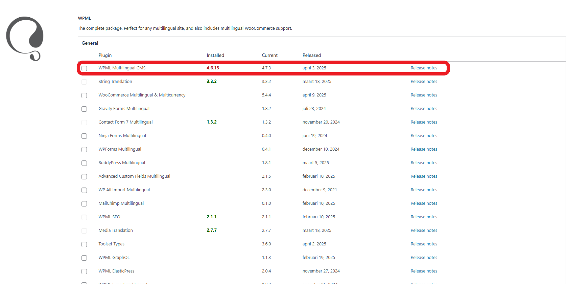This screenshot has width=567, height=284.
Task: Check the Advanced Custom Fields Multilingual checkbox
Action: click(x=84, y=177)
